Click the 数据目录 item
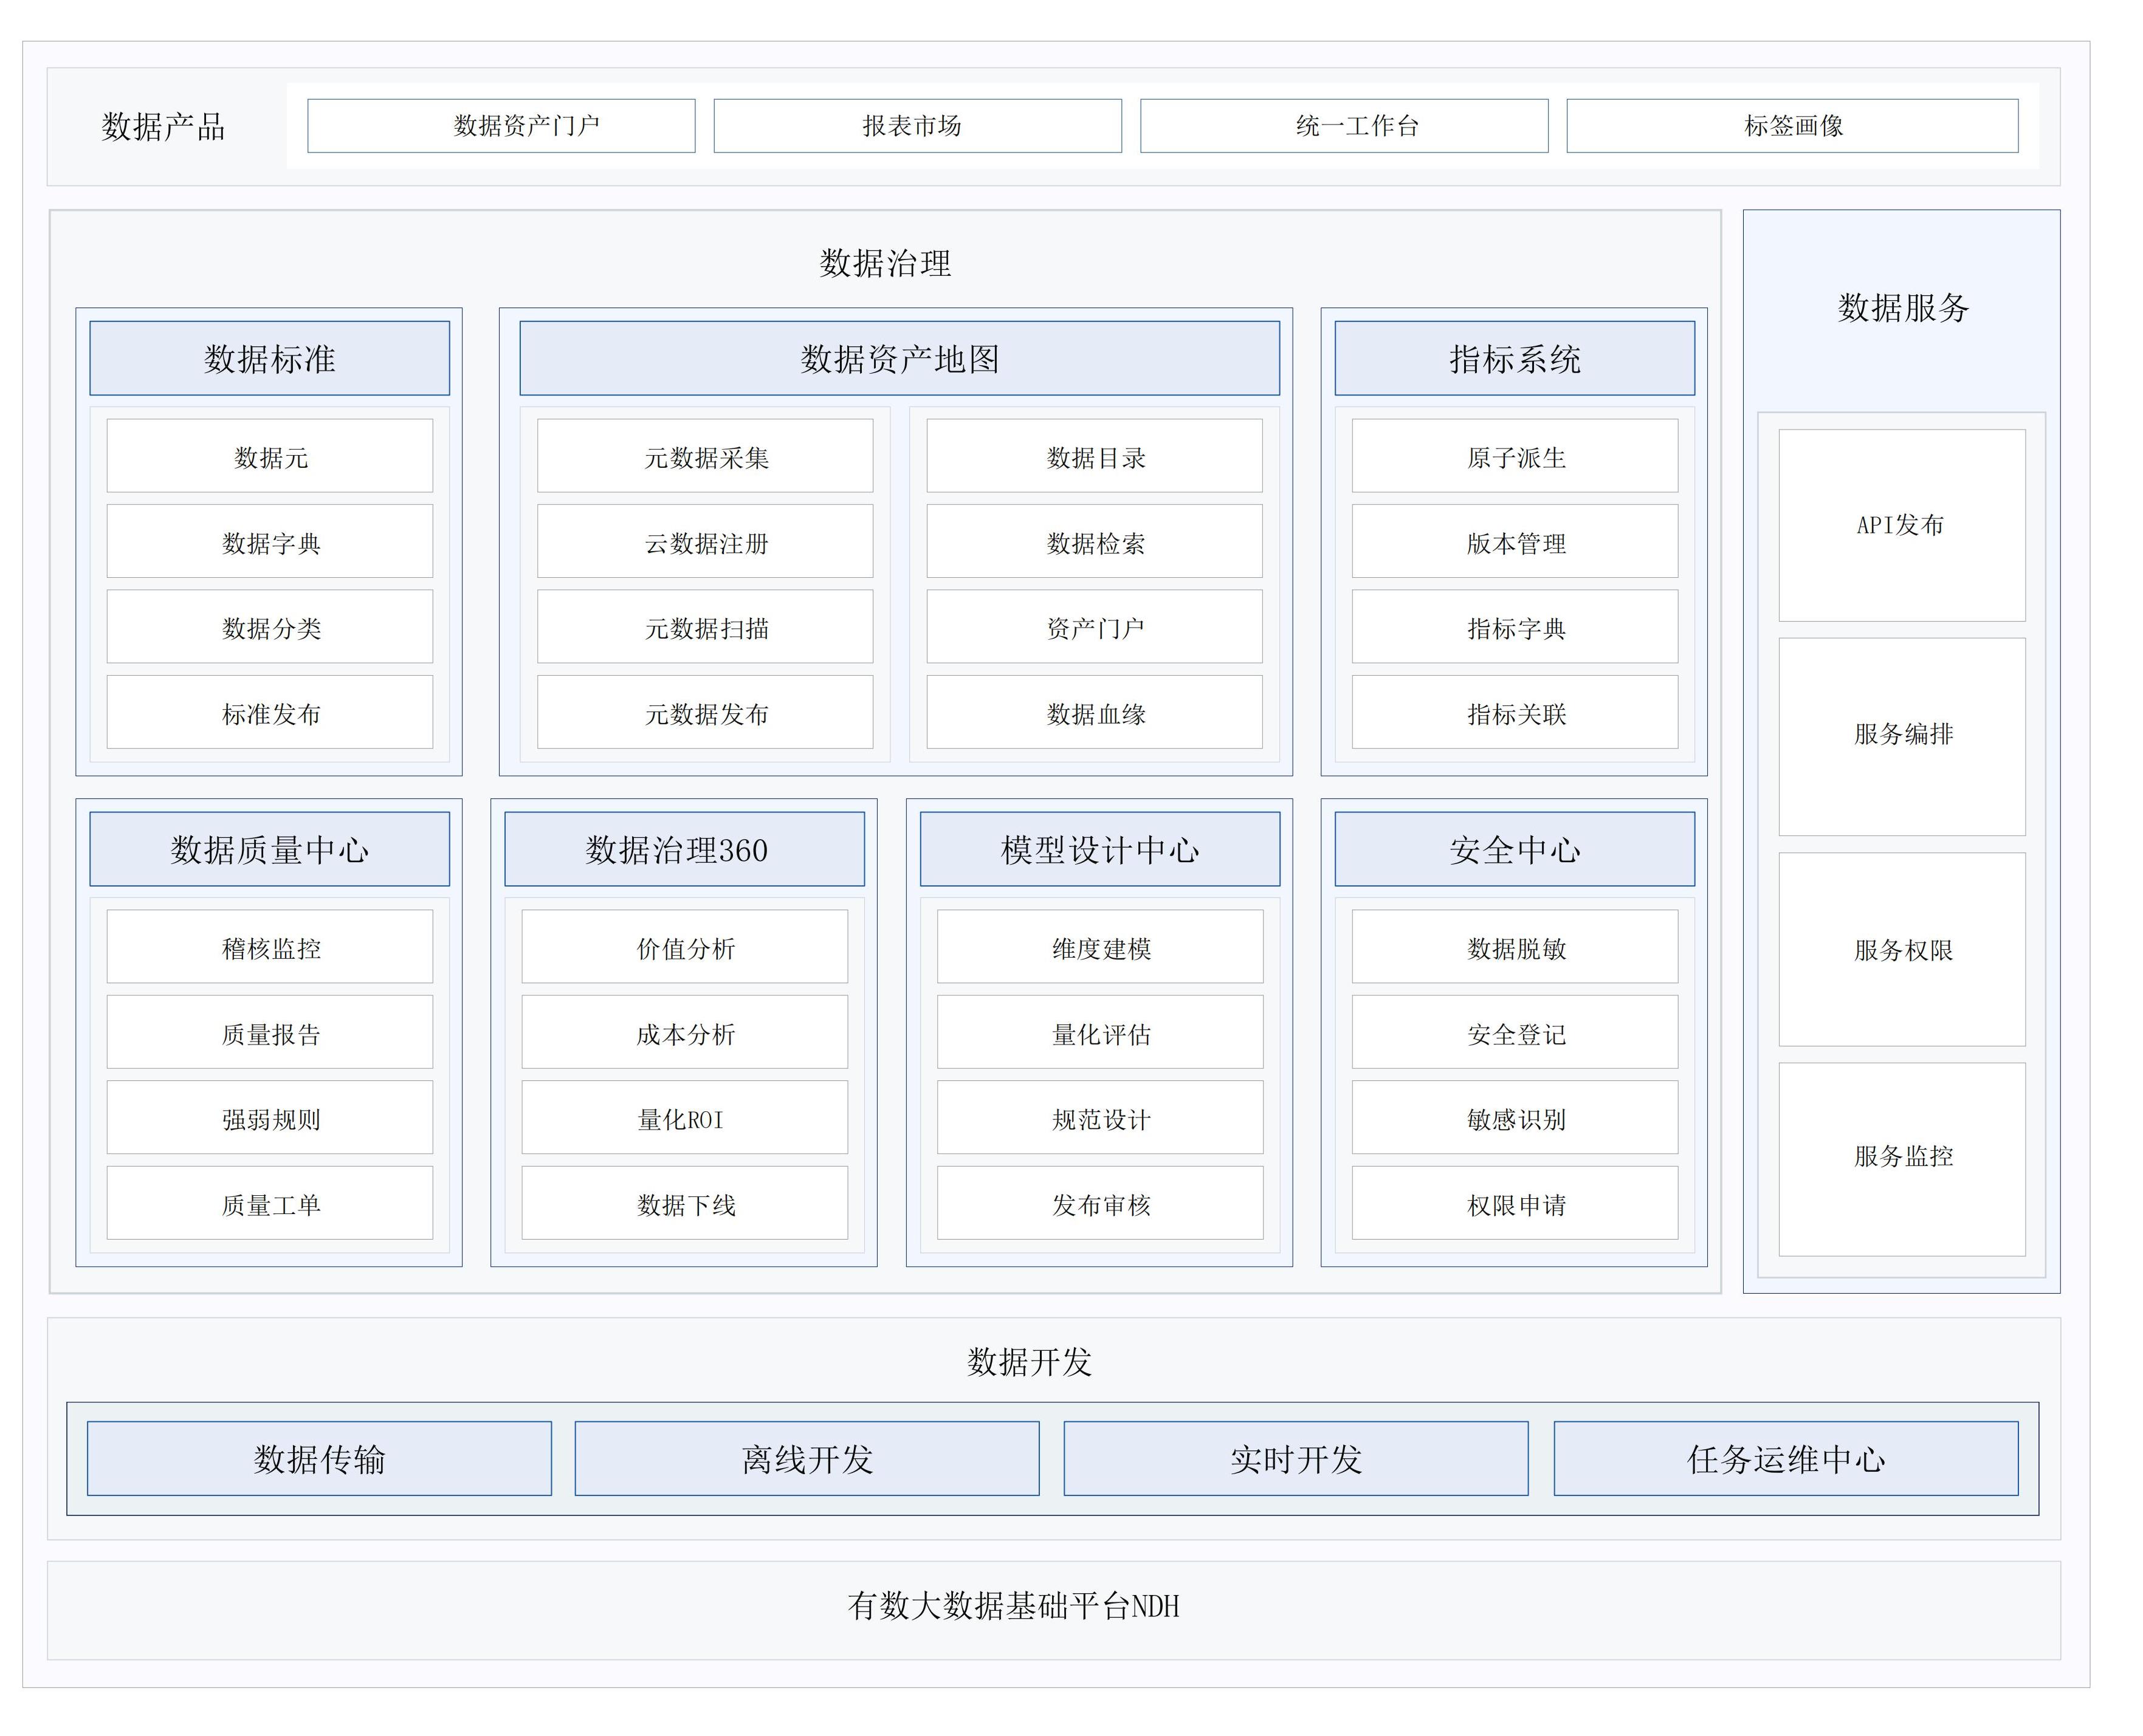This screenshot has width=2143, height=1736. [1094, 456]
